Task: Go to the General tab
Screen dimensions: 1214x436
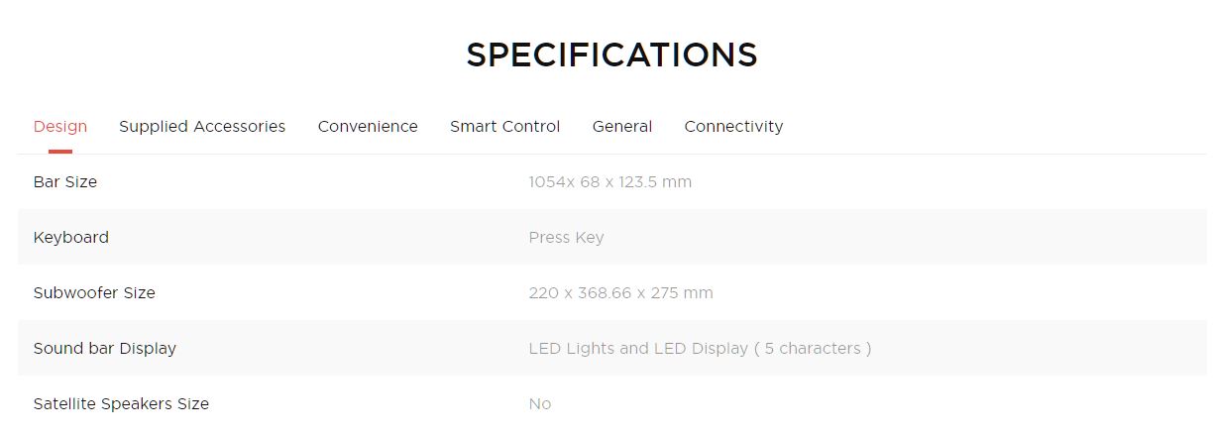Action: 622,127
